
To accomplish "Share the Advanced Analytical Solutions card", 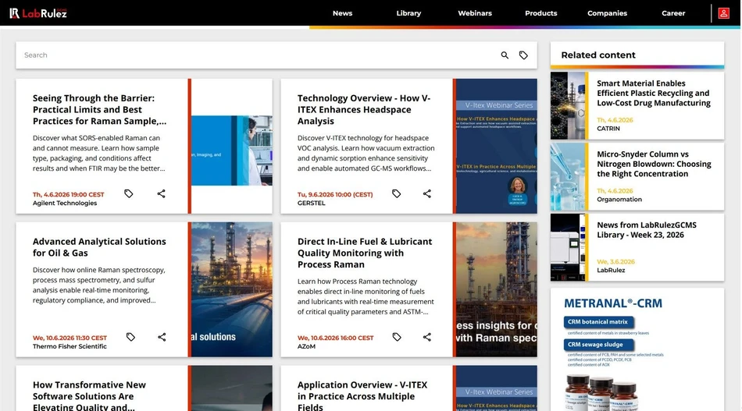I will click(162, 337).
